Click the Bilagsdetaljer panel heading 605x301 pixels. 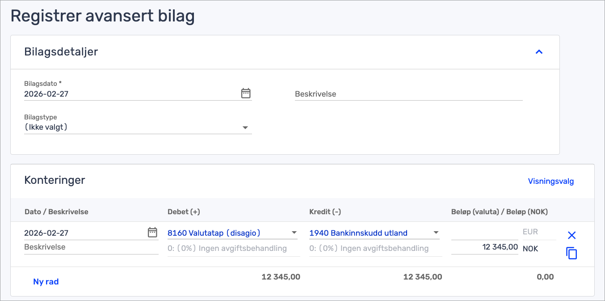pyautogui.click(x=61, y=52)
